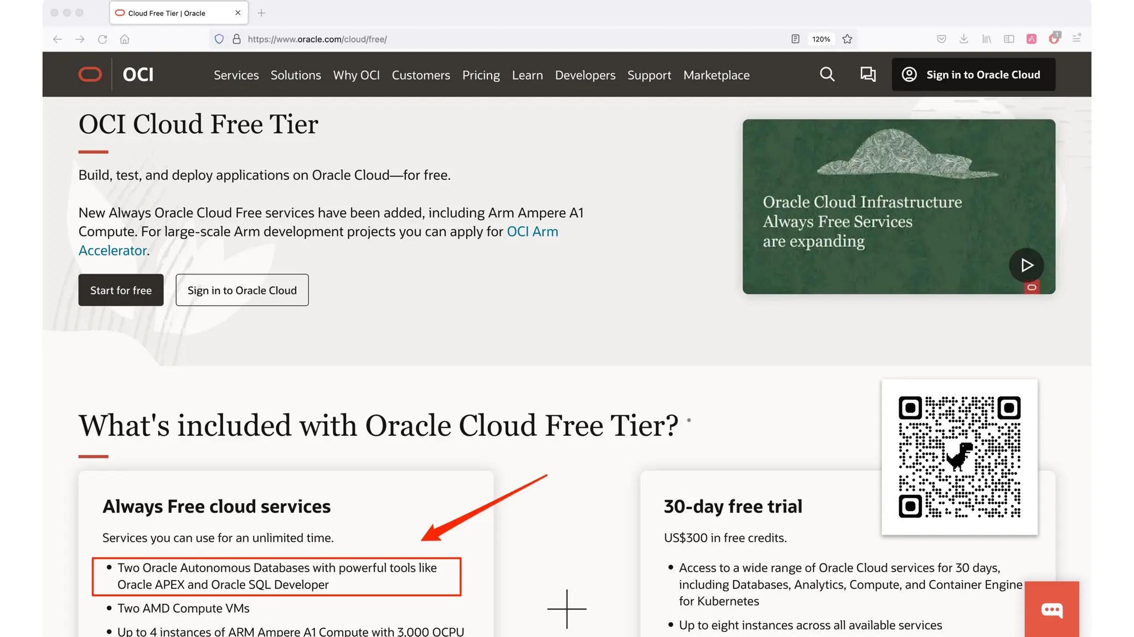
Task: Follow the OCI Arm Accelerator link
Action: coord(532,232)
